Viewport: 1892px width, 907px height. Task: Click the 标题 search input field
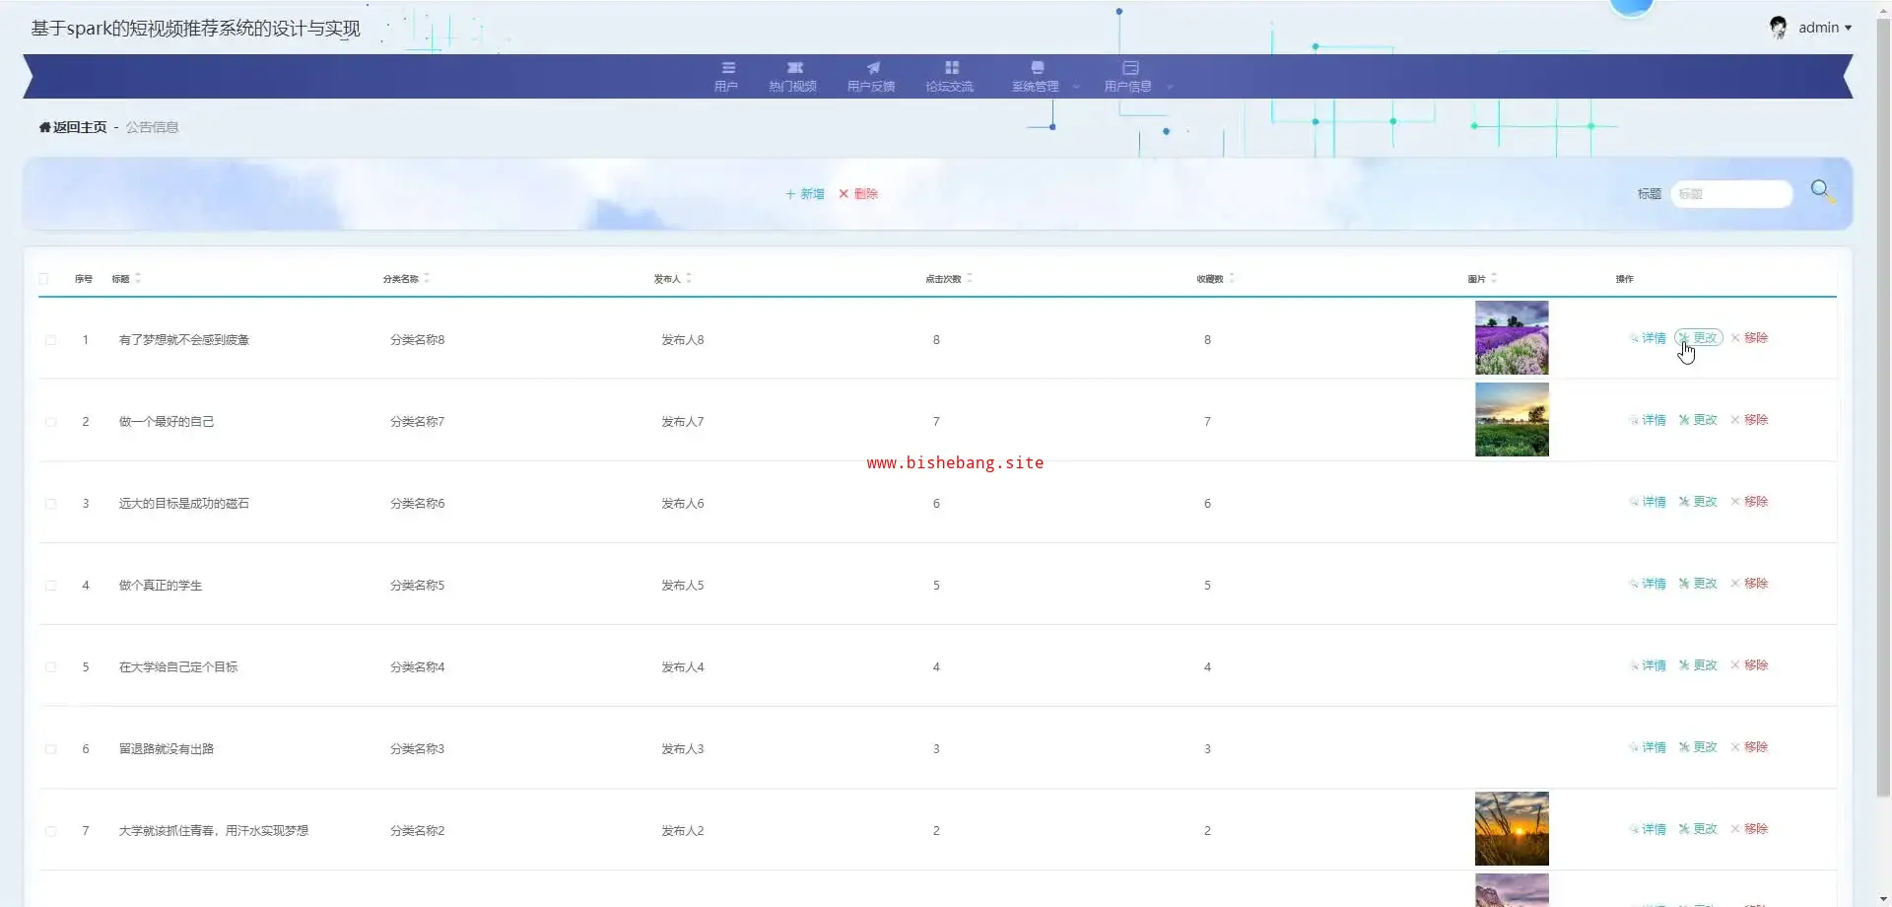pyautogui.click(x=1730, y=194)
